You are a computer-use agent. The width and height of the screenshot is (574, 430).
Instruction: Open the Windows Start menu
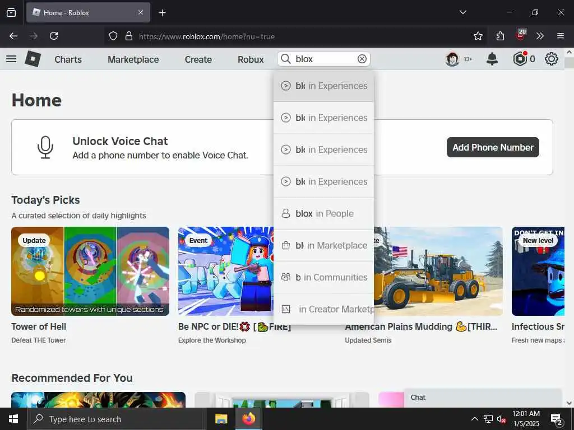pos(13,419)
